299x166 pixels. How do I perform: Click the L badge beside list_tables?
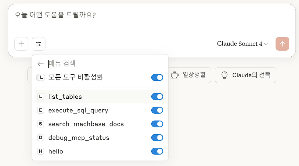pos(40,97)
